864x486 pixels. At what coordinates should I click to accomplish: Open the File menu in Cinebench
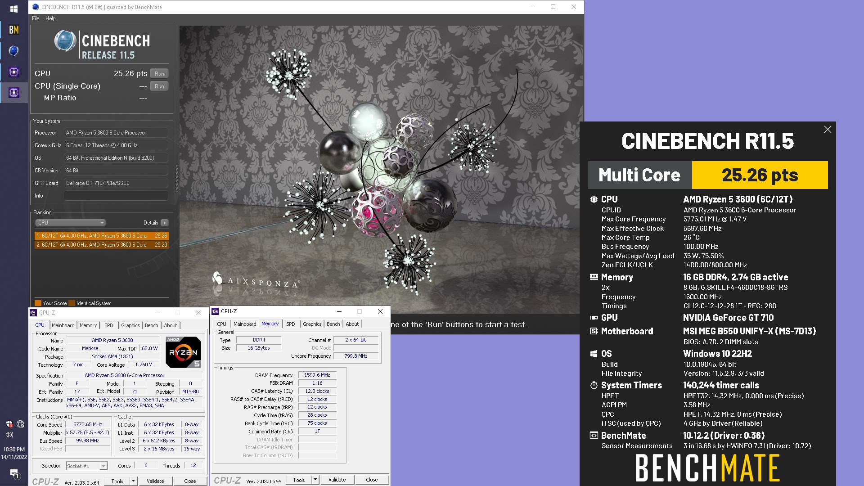[x=36, y=18]
